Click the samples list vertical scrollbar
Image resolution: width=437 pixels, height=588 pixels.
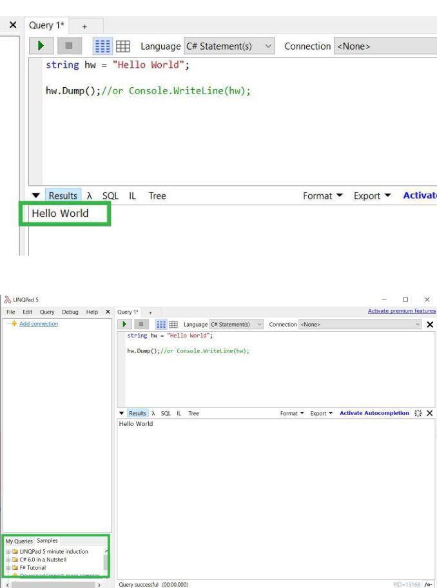click(x=106, y=562)
